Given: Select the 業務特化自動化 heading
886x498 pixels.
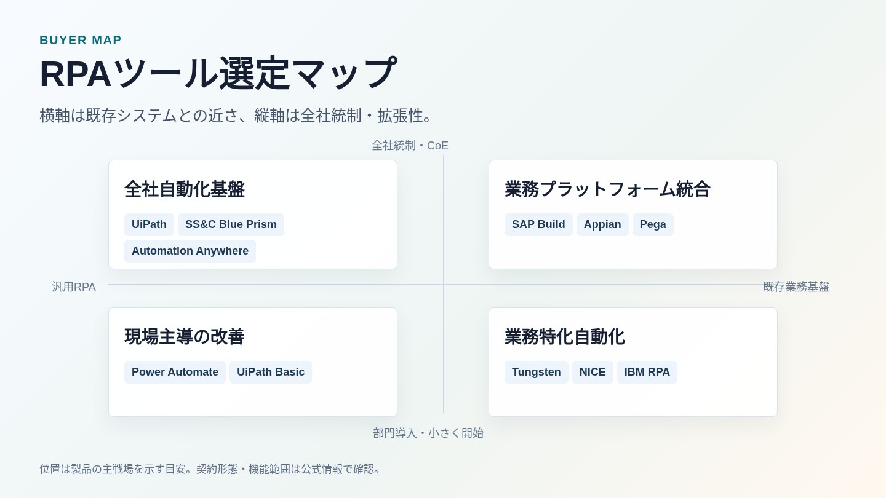Looking at the screenshot, I should tap(565, 337).
